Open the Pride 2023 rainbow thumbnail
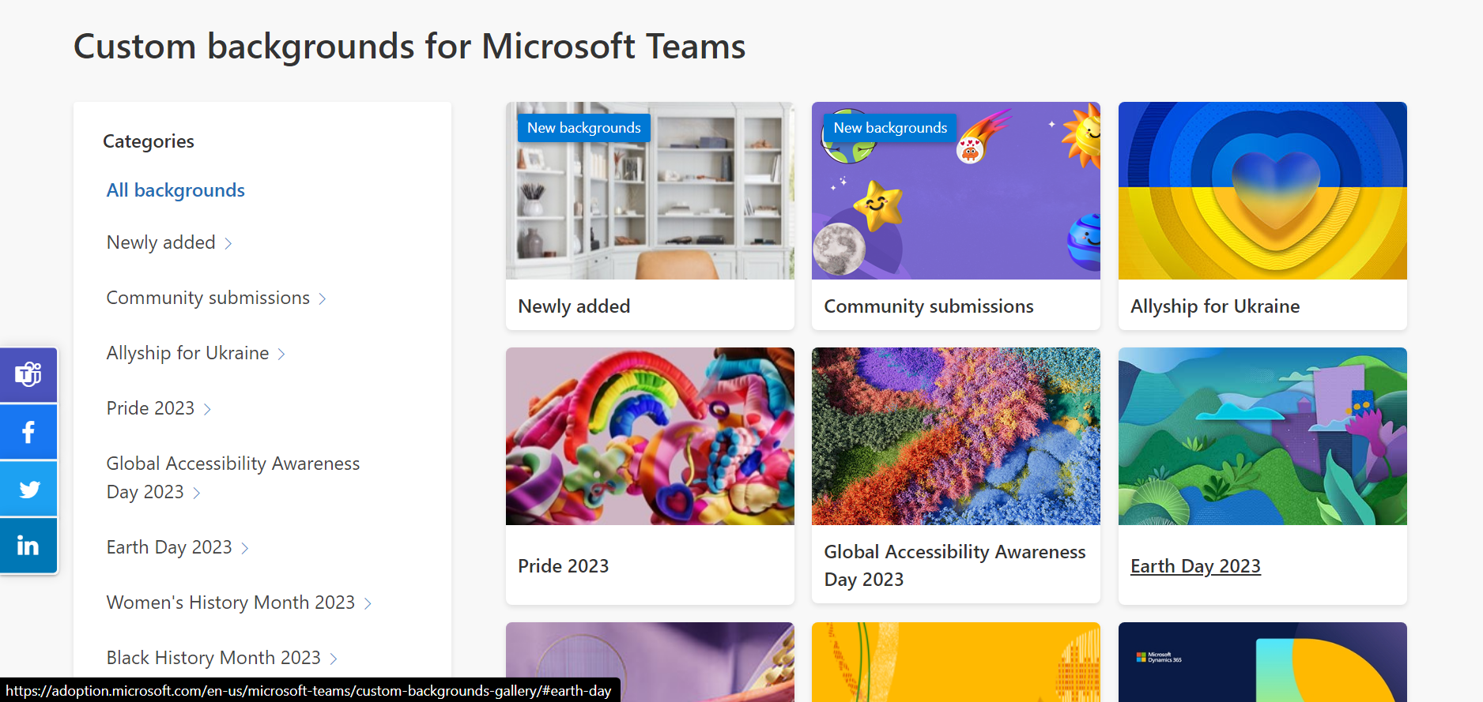The width and height of the screenshot is (1483, 702). (650, 436)
